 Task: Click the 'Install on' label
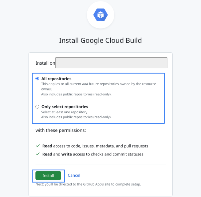point(45,63)
